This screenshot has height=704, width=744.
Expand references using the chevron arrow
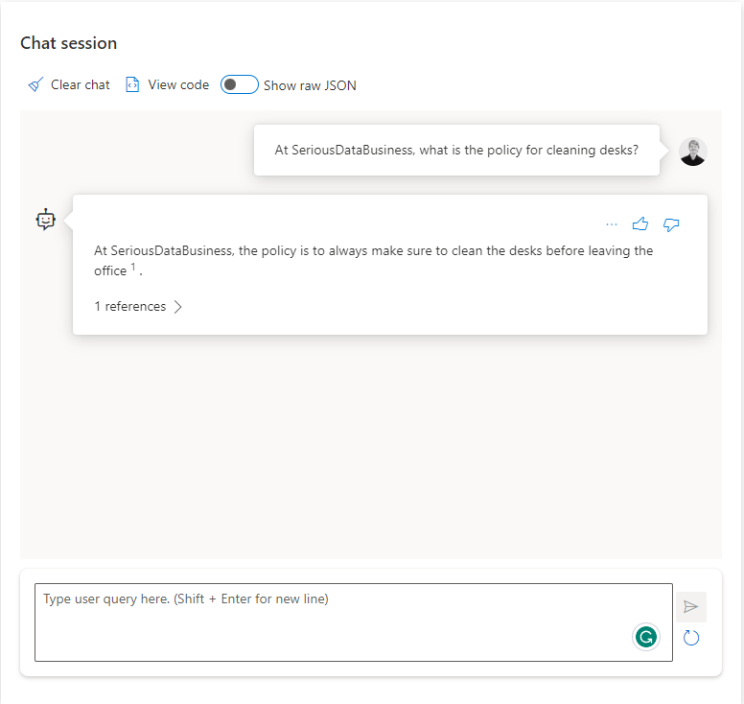click(x=178, y=307)
